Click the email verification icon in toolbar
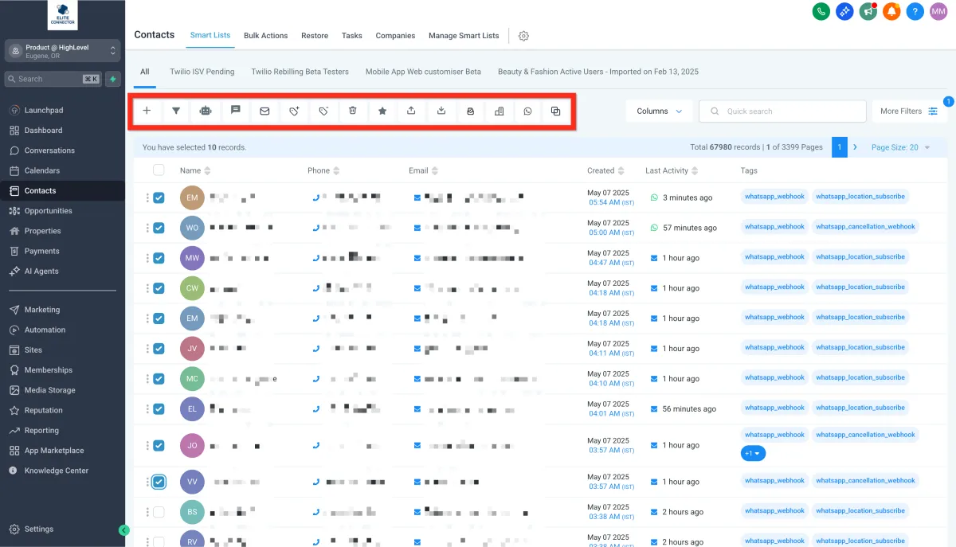The height and width of the screenshot is (547, 956). (470, 111)
